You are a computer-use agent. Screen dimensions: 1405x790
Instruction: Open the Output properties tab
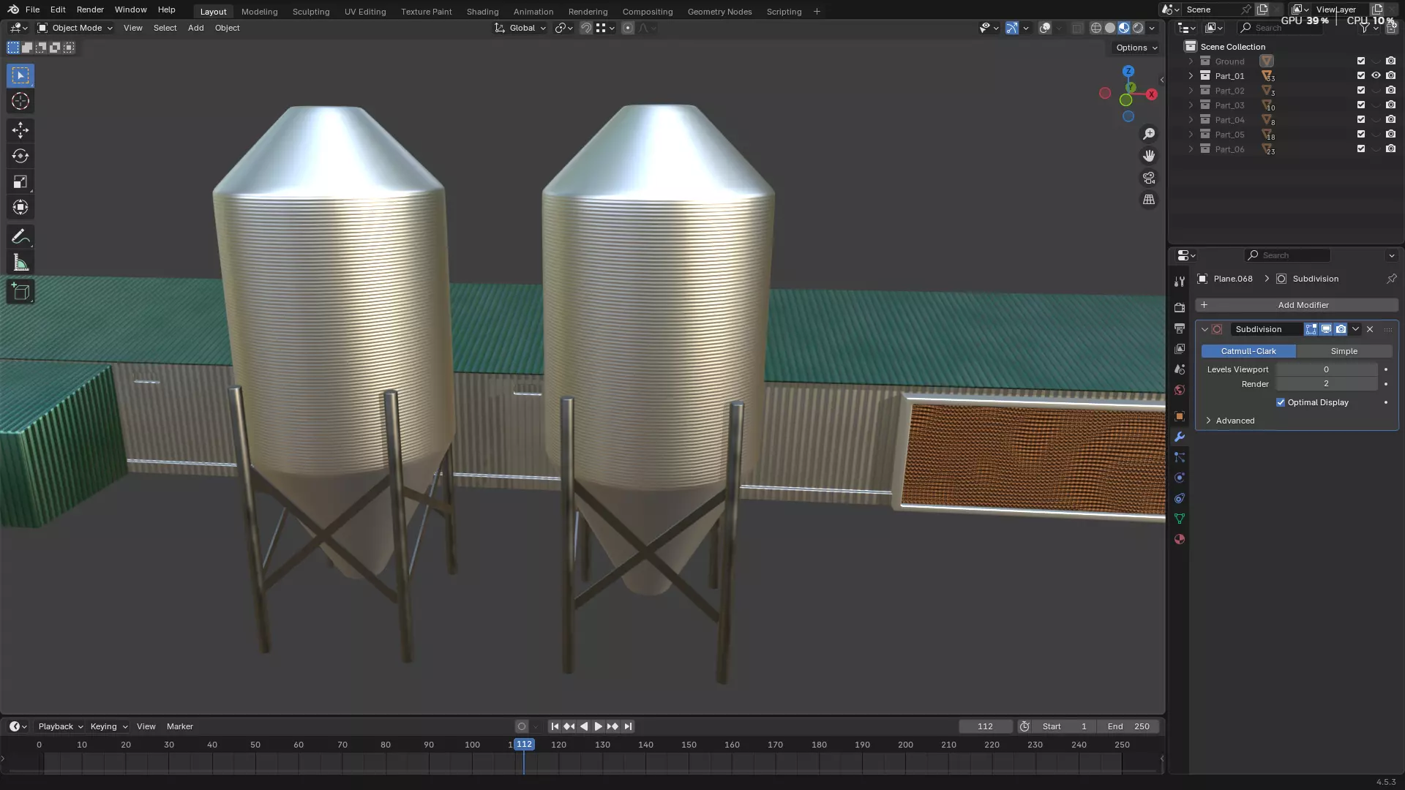coord(1179,328)
